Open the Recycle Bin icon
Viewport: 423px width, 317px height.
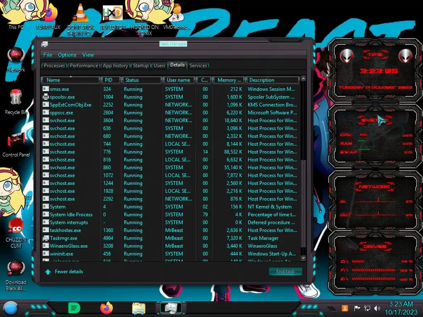pos(16,102)
